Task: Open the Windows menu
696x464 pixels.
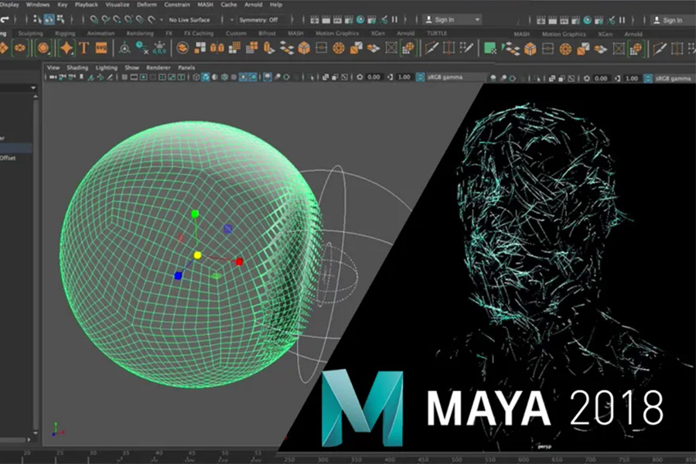Action: coord(38,5)
